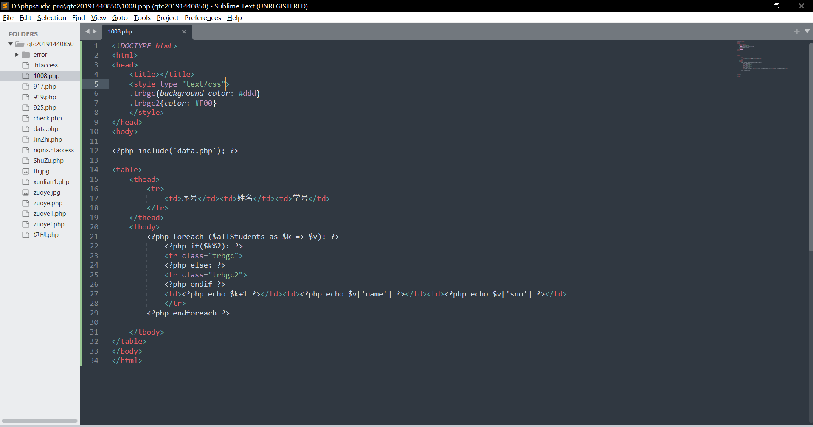Place cursor on include('data.php') line

[x=175, y=151]
